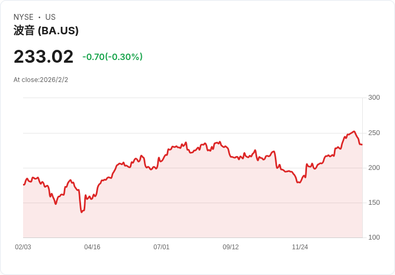Click the 09/12 date on the x-axis
This screenshot has width=395, height=275.
(231, 247)
